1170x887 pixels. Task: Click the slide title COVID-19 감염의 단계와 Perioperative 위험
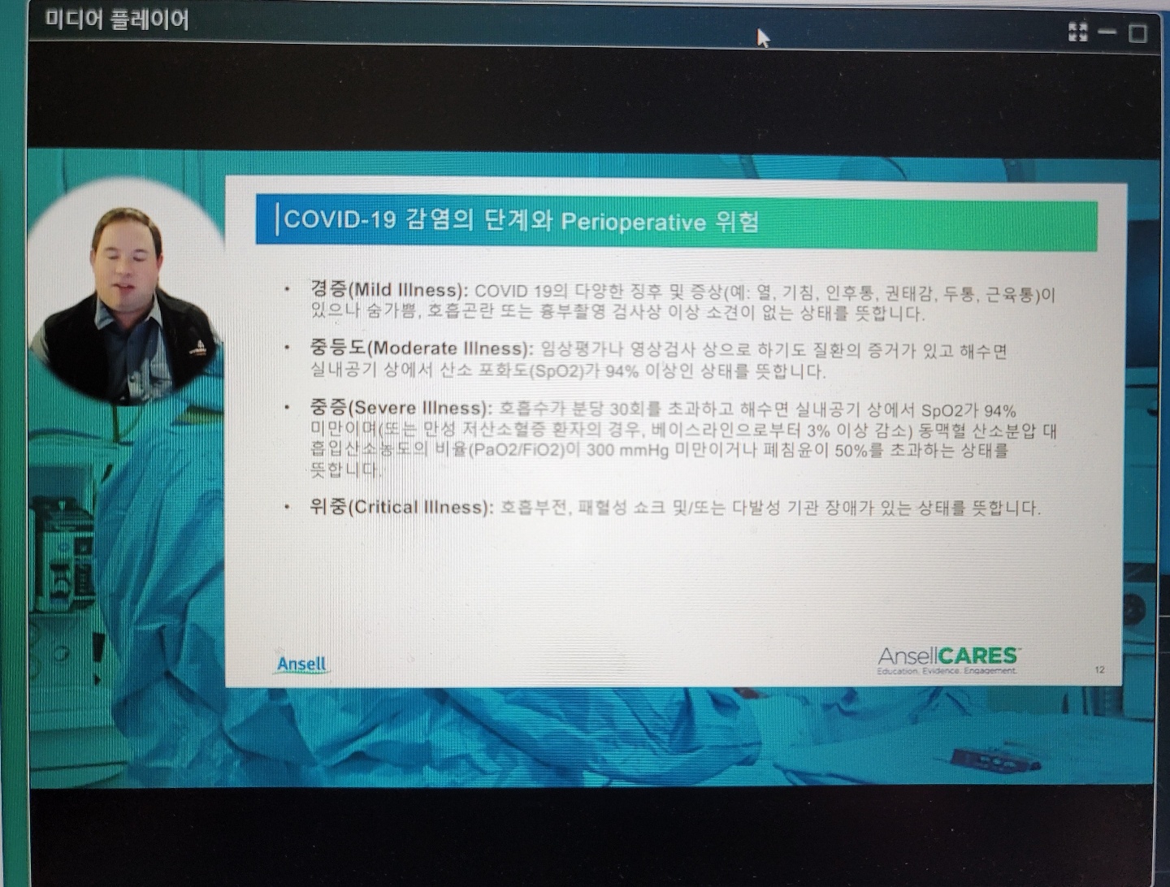click(521, 220)
